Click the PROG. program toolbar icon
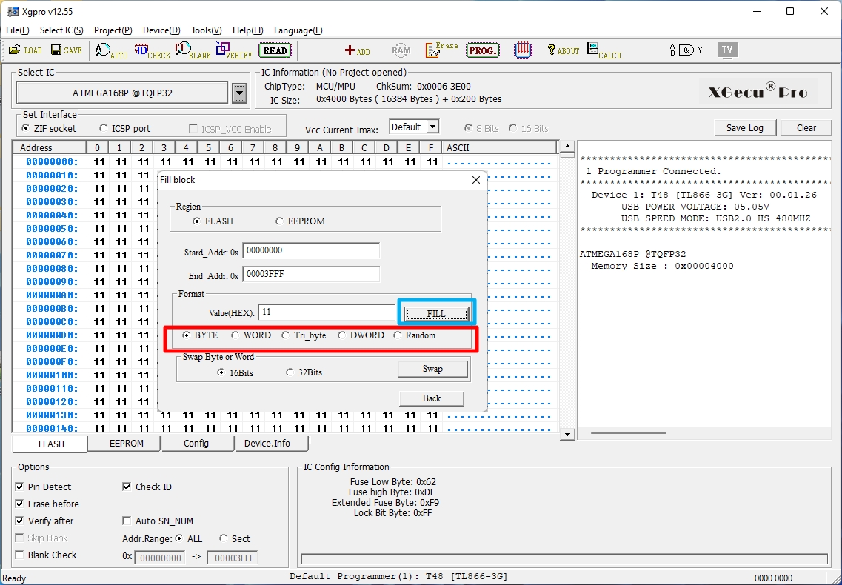This screenshot has height=585, width=842. [x=482, y=50]
